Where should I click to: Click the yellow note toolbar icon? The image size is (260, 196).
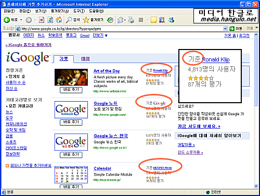153,20
